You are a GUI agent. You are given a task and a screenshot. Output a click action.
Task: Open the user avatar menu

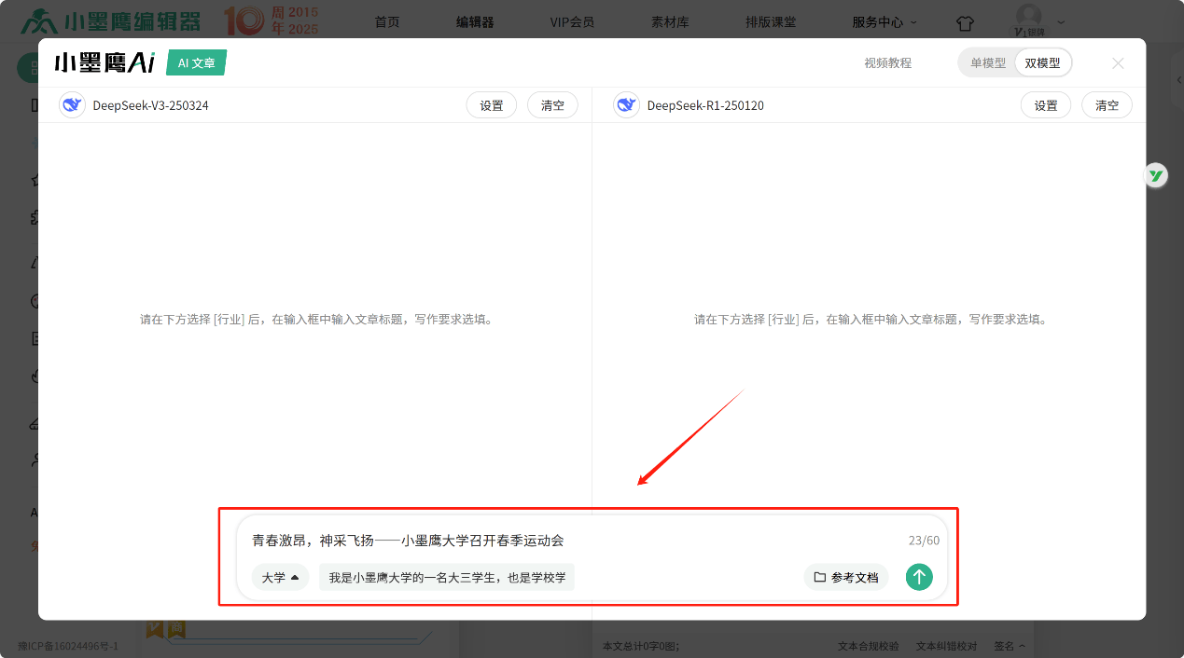(x=1029, y=19)
